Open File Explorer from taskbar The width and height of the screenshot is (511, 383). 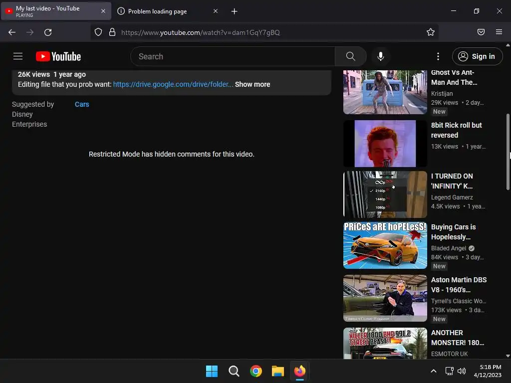coord(278,371)
